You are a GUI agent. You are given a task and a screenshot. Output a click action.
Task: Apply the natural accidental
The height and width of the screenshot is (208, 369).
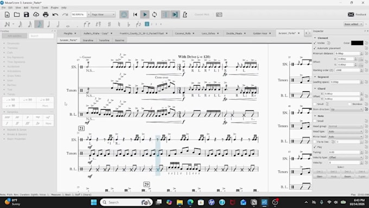click(119, 24)
